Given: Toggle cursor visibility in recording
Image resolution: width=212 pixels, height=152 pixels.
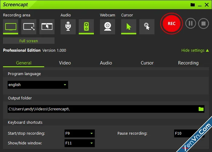Looking at the screenshot, I should (x=129, y=27).
